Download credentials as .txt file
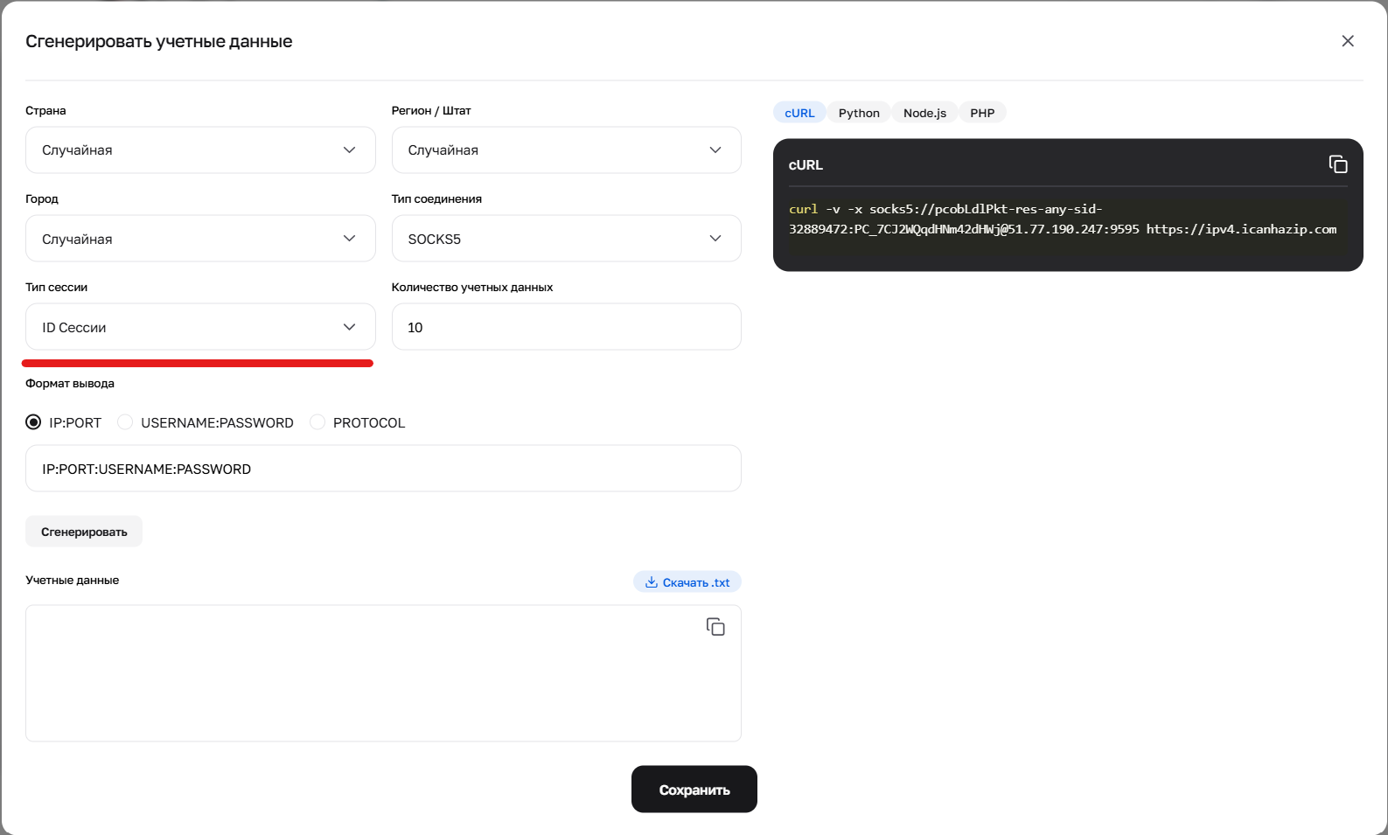 tap(687, 582)
